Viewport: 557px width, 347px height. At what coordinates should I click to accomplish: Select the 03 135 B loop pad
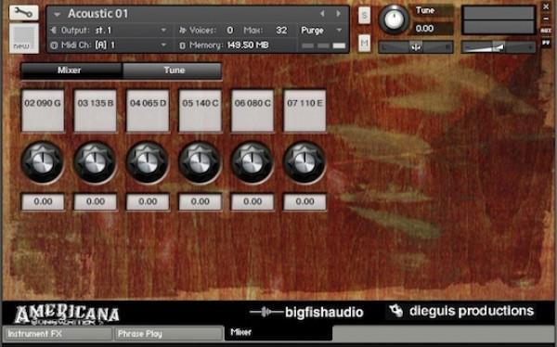96,110
